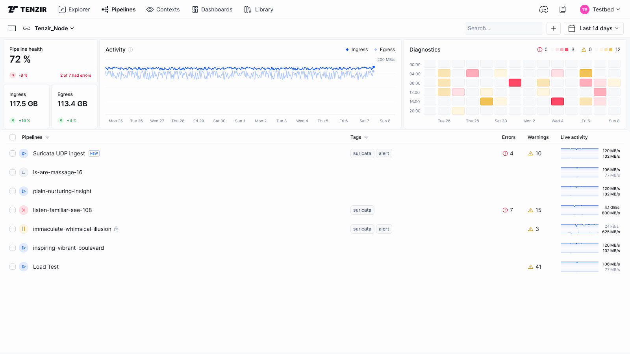The image size is (630, 354).
Task: Check the box for Load Test pipeline
Action: point(13,267)
